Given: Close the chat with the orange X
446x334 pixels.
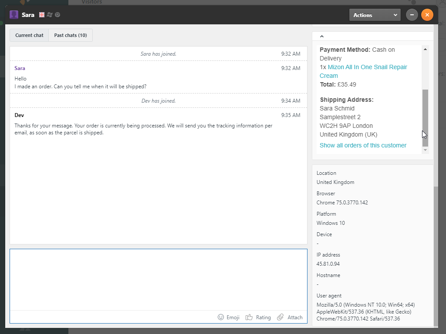Looking at the screenshot, I should tap(427, 15).
